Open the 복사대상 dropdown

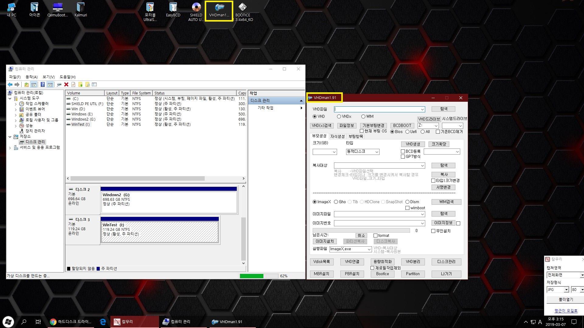tap(422, 166)
